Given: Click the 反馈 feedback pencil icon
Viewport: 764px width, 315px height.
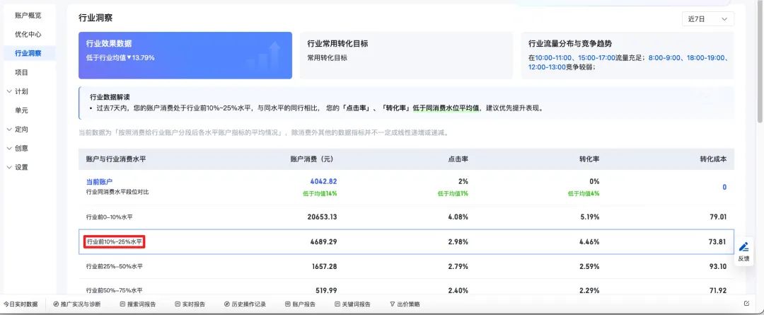Looking at the screenshot, I should point(743,247).
